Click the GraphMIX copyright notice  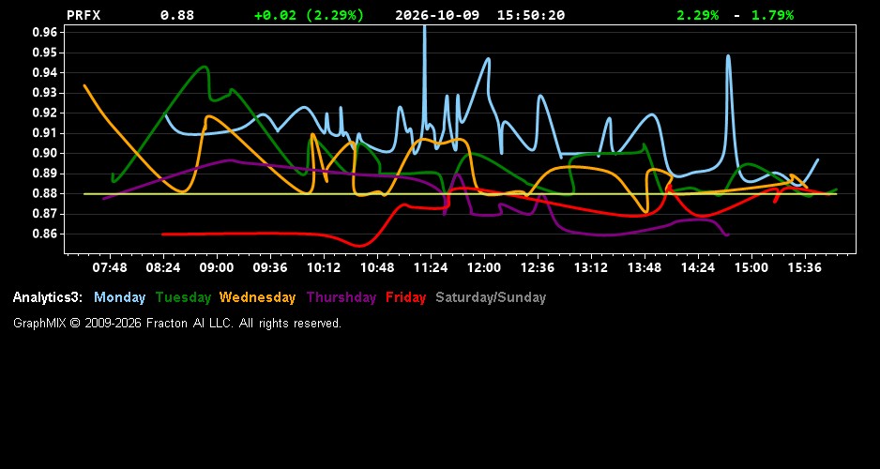pos(177,323)
